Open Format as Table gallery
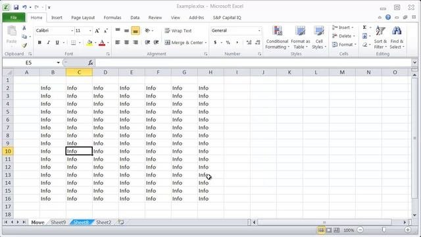The width and height of the screenshot is (421, 237). click(300, 38)
